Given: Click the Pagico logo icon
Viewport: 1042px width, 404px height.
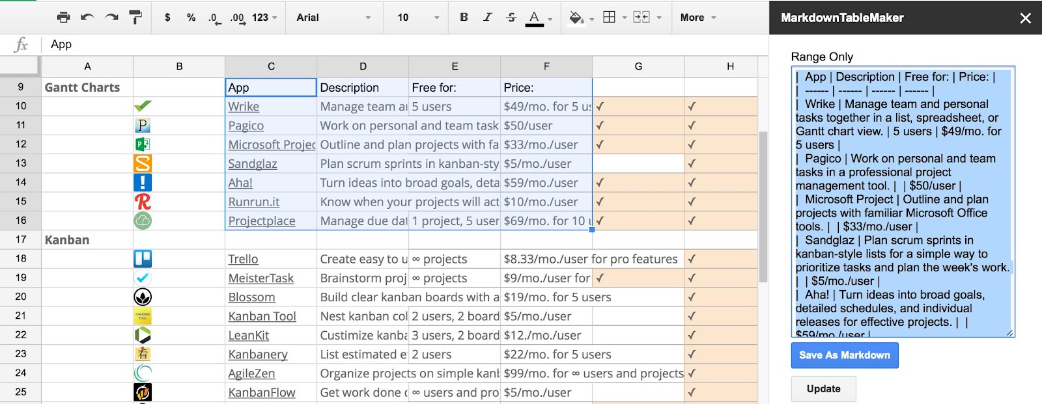Looking at the screenshot, I should coord(143,125).
